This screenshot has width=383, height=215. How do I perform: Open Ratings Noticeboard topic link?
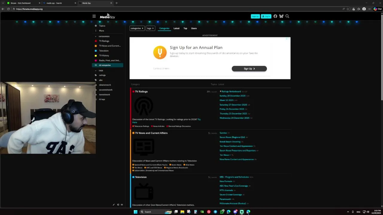231,91
